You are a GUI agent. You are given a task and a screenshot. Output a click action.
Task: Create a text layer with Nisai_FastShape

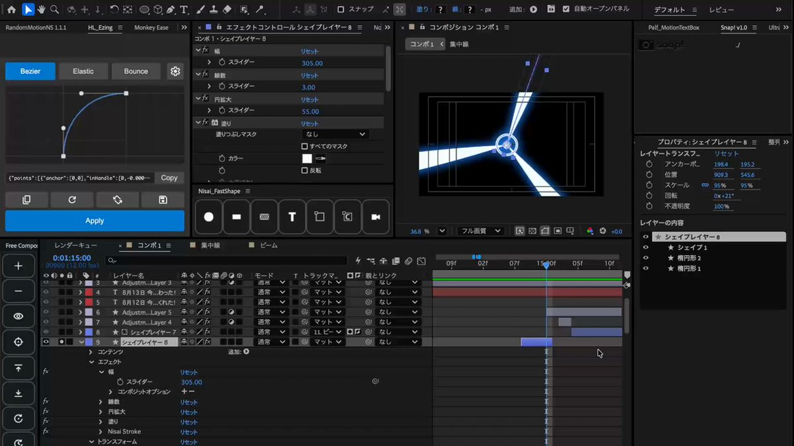pyautogui.click(x=292, y=217)
